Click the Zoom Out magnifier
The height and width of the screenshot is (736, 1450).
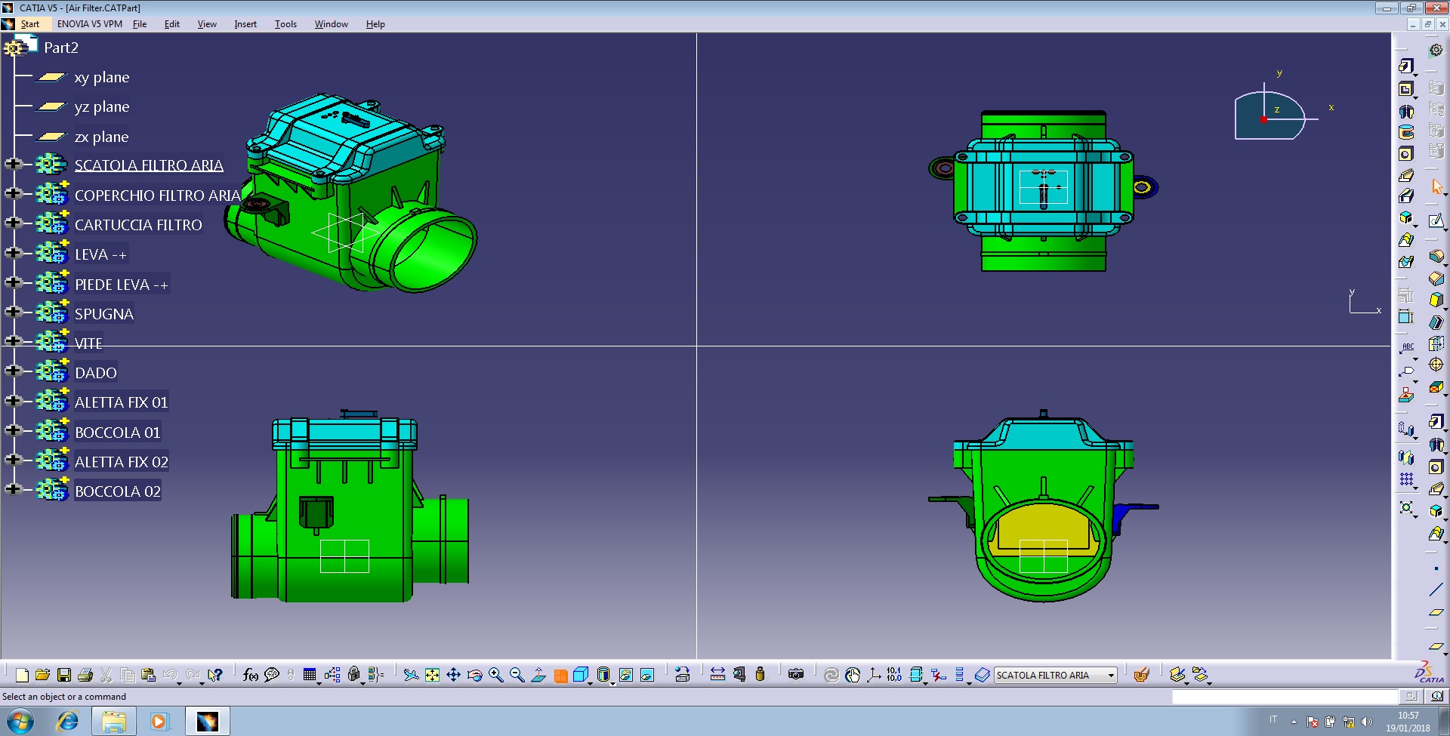pyautogui.click(x=517, y=675)
